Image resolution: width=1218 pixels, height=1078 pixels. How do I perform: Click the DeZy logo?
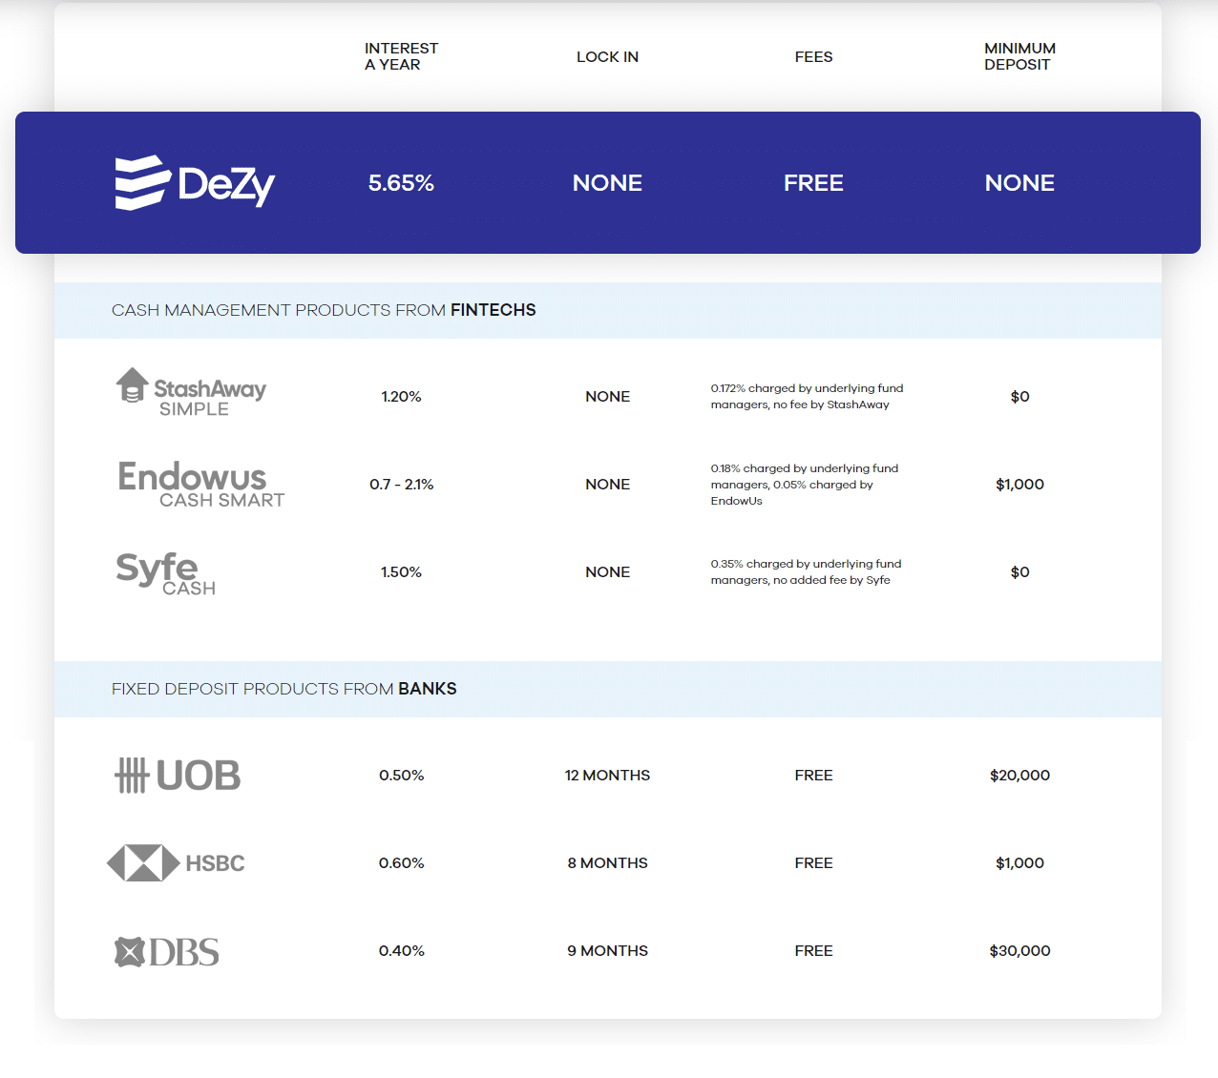point(195,182)
